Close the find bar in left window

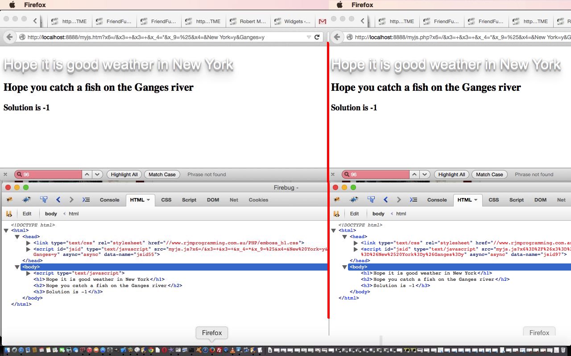(5, 174)
